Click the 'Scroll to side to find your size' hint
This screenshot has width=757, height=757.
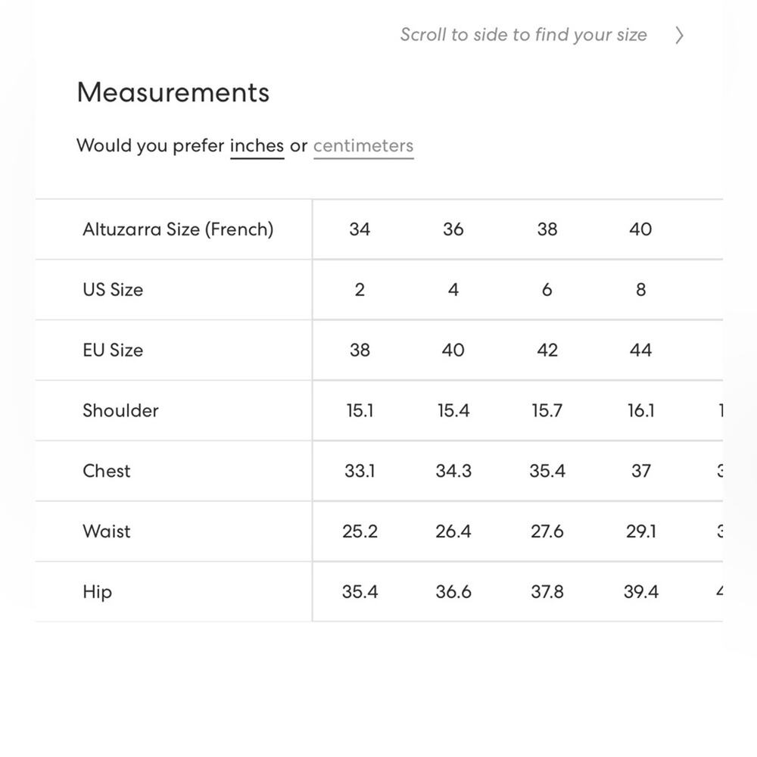coord(523,35)
